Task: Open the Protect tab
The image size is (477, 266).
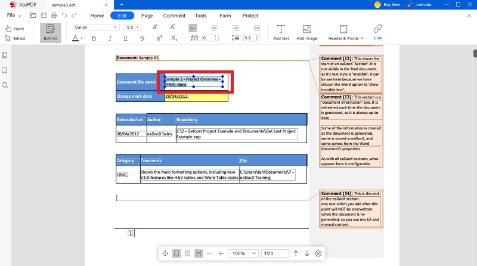Action: tap(250, 16)
